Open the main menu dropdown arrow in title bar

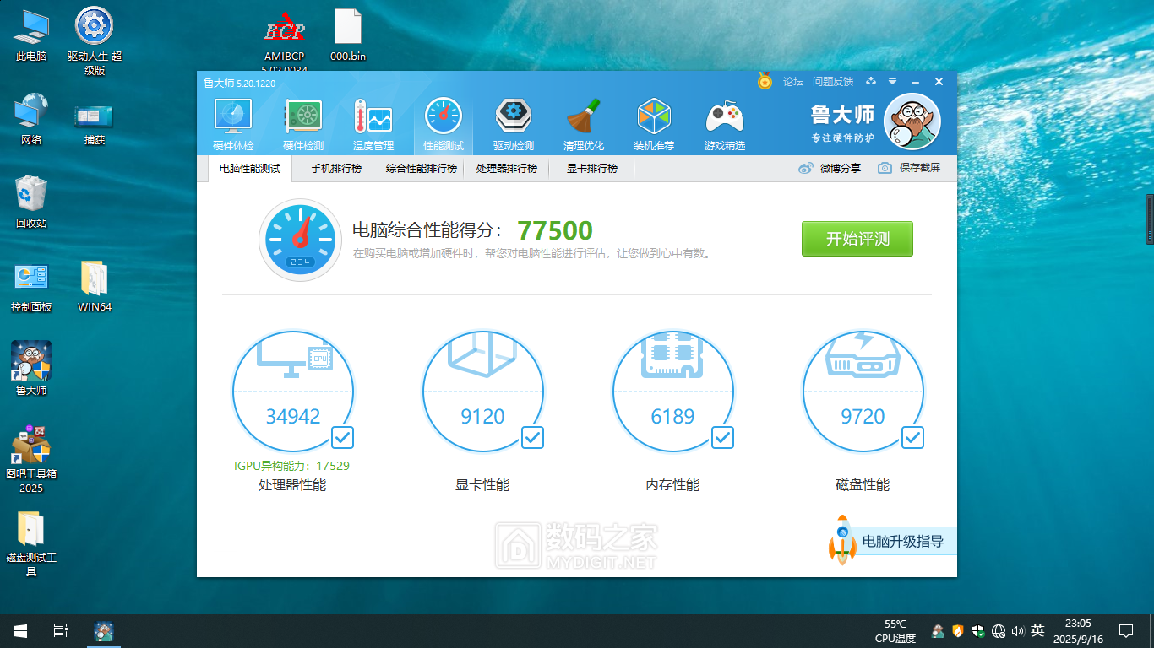892,82
